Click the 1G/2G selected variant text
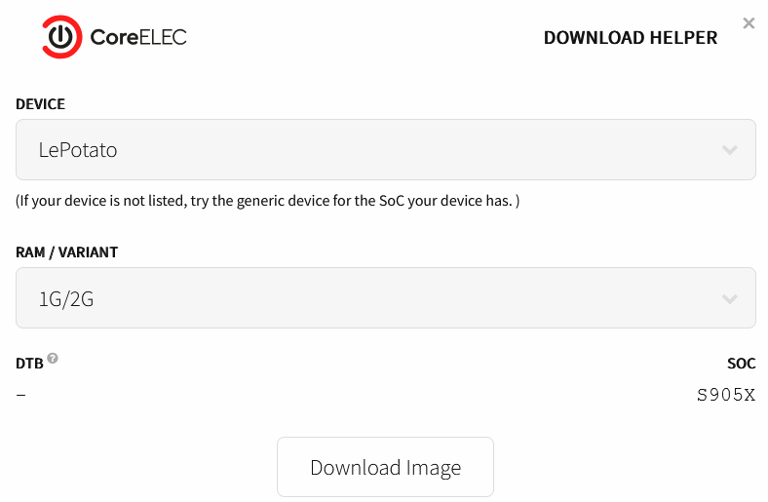The height and width of the screenshot is (502, 768). pyautogui.click(x=66, y=298)
